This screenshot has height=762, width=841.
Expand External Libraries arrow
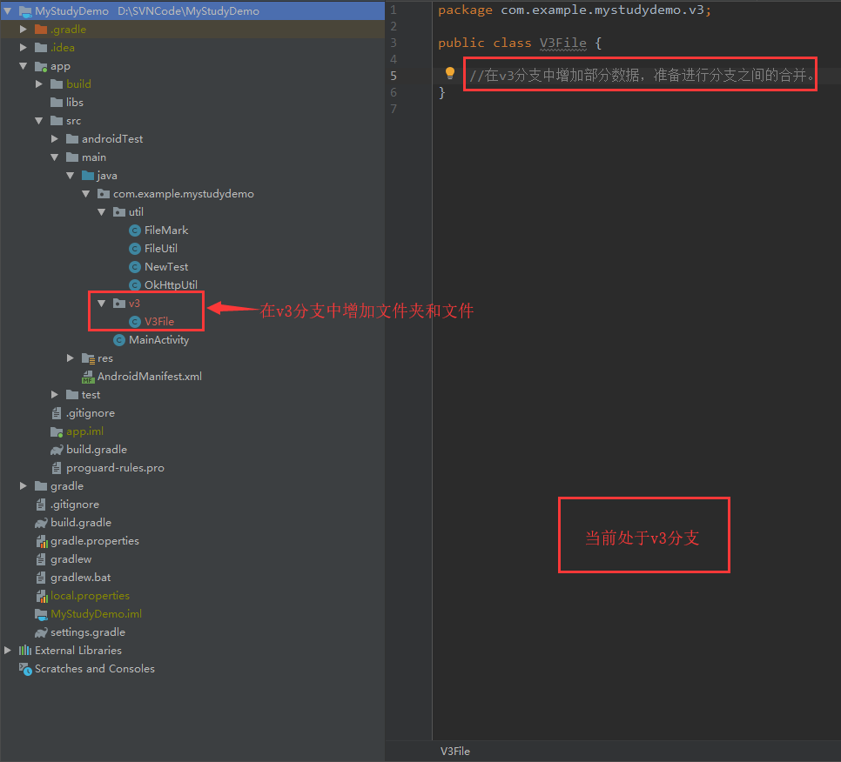point(8,650)
